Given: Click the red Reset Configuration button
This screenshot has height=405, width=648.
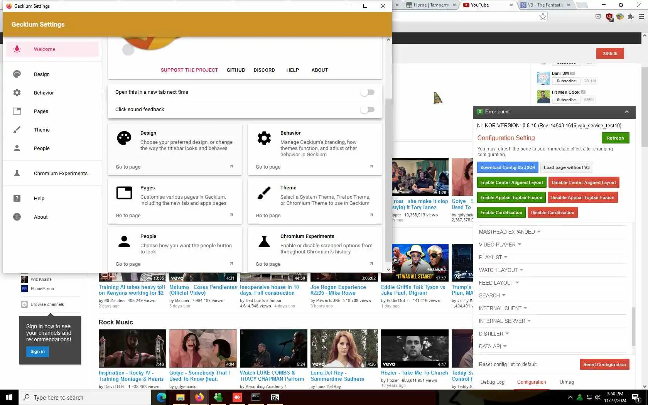Looking at the screenshot, I should [x=604, y=364].
